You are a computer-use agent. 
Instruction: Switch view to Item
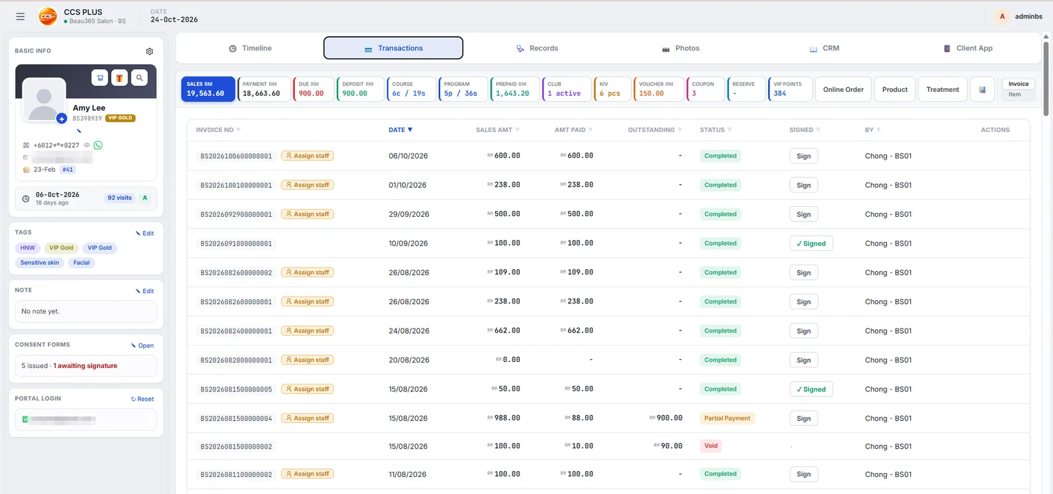click(1015, 95)
